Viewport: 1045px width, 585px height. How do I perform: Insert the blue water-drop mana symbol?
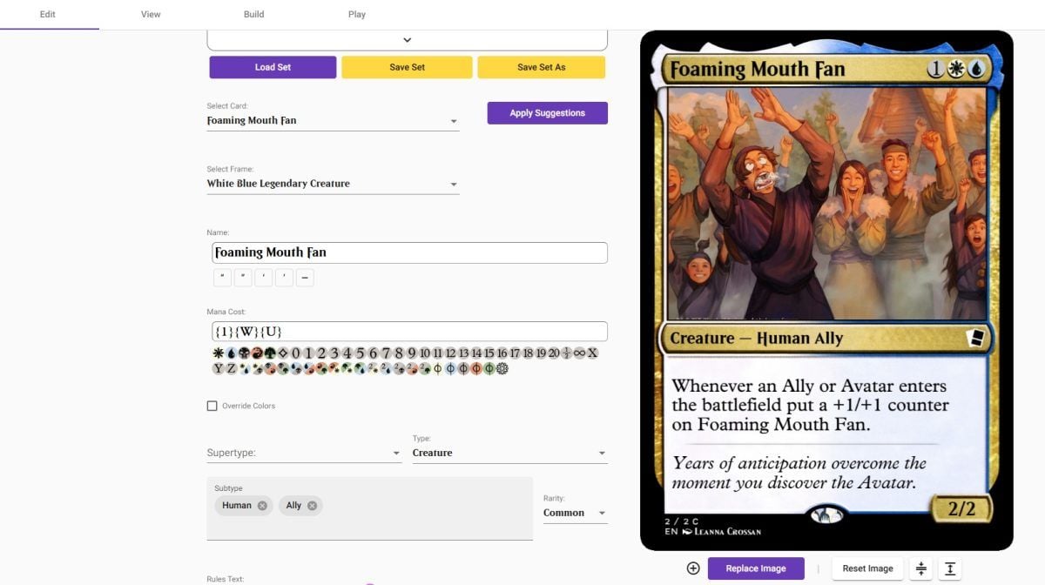point(232,353)
